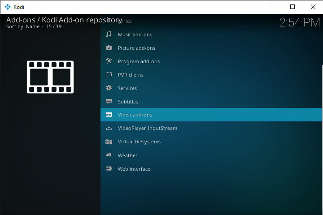Click the Add-ons / Kodi Add-on repository heading

click(x=64, y=20)
